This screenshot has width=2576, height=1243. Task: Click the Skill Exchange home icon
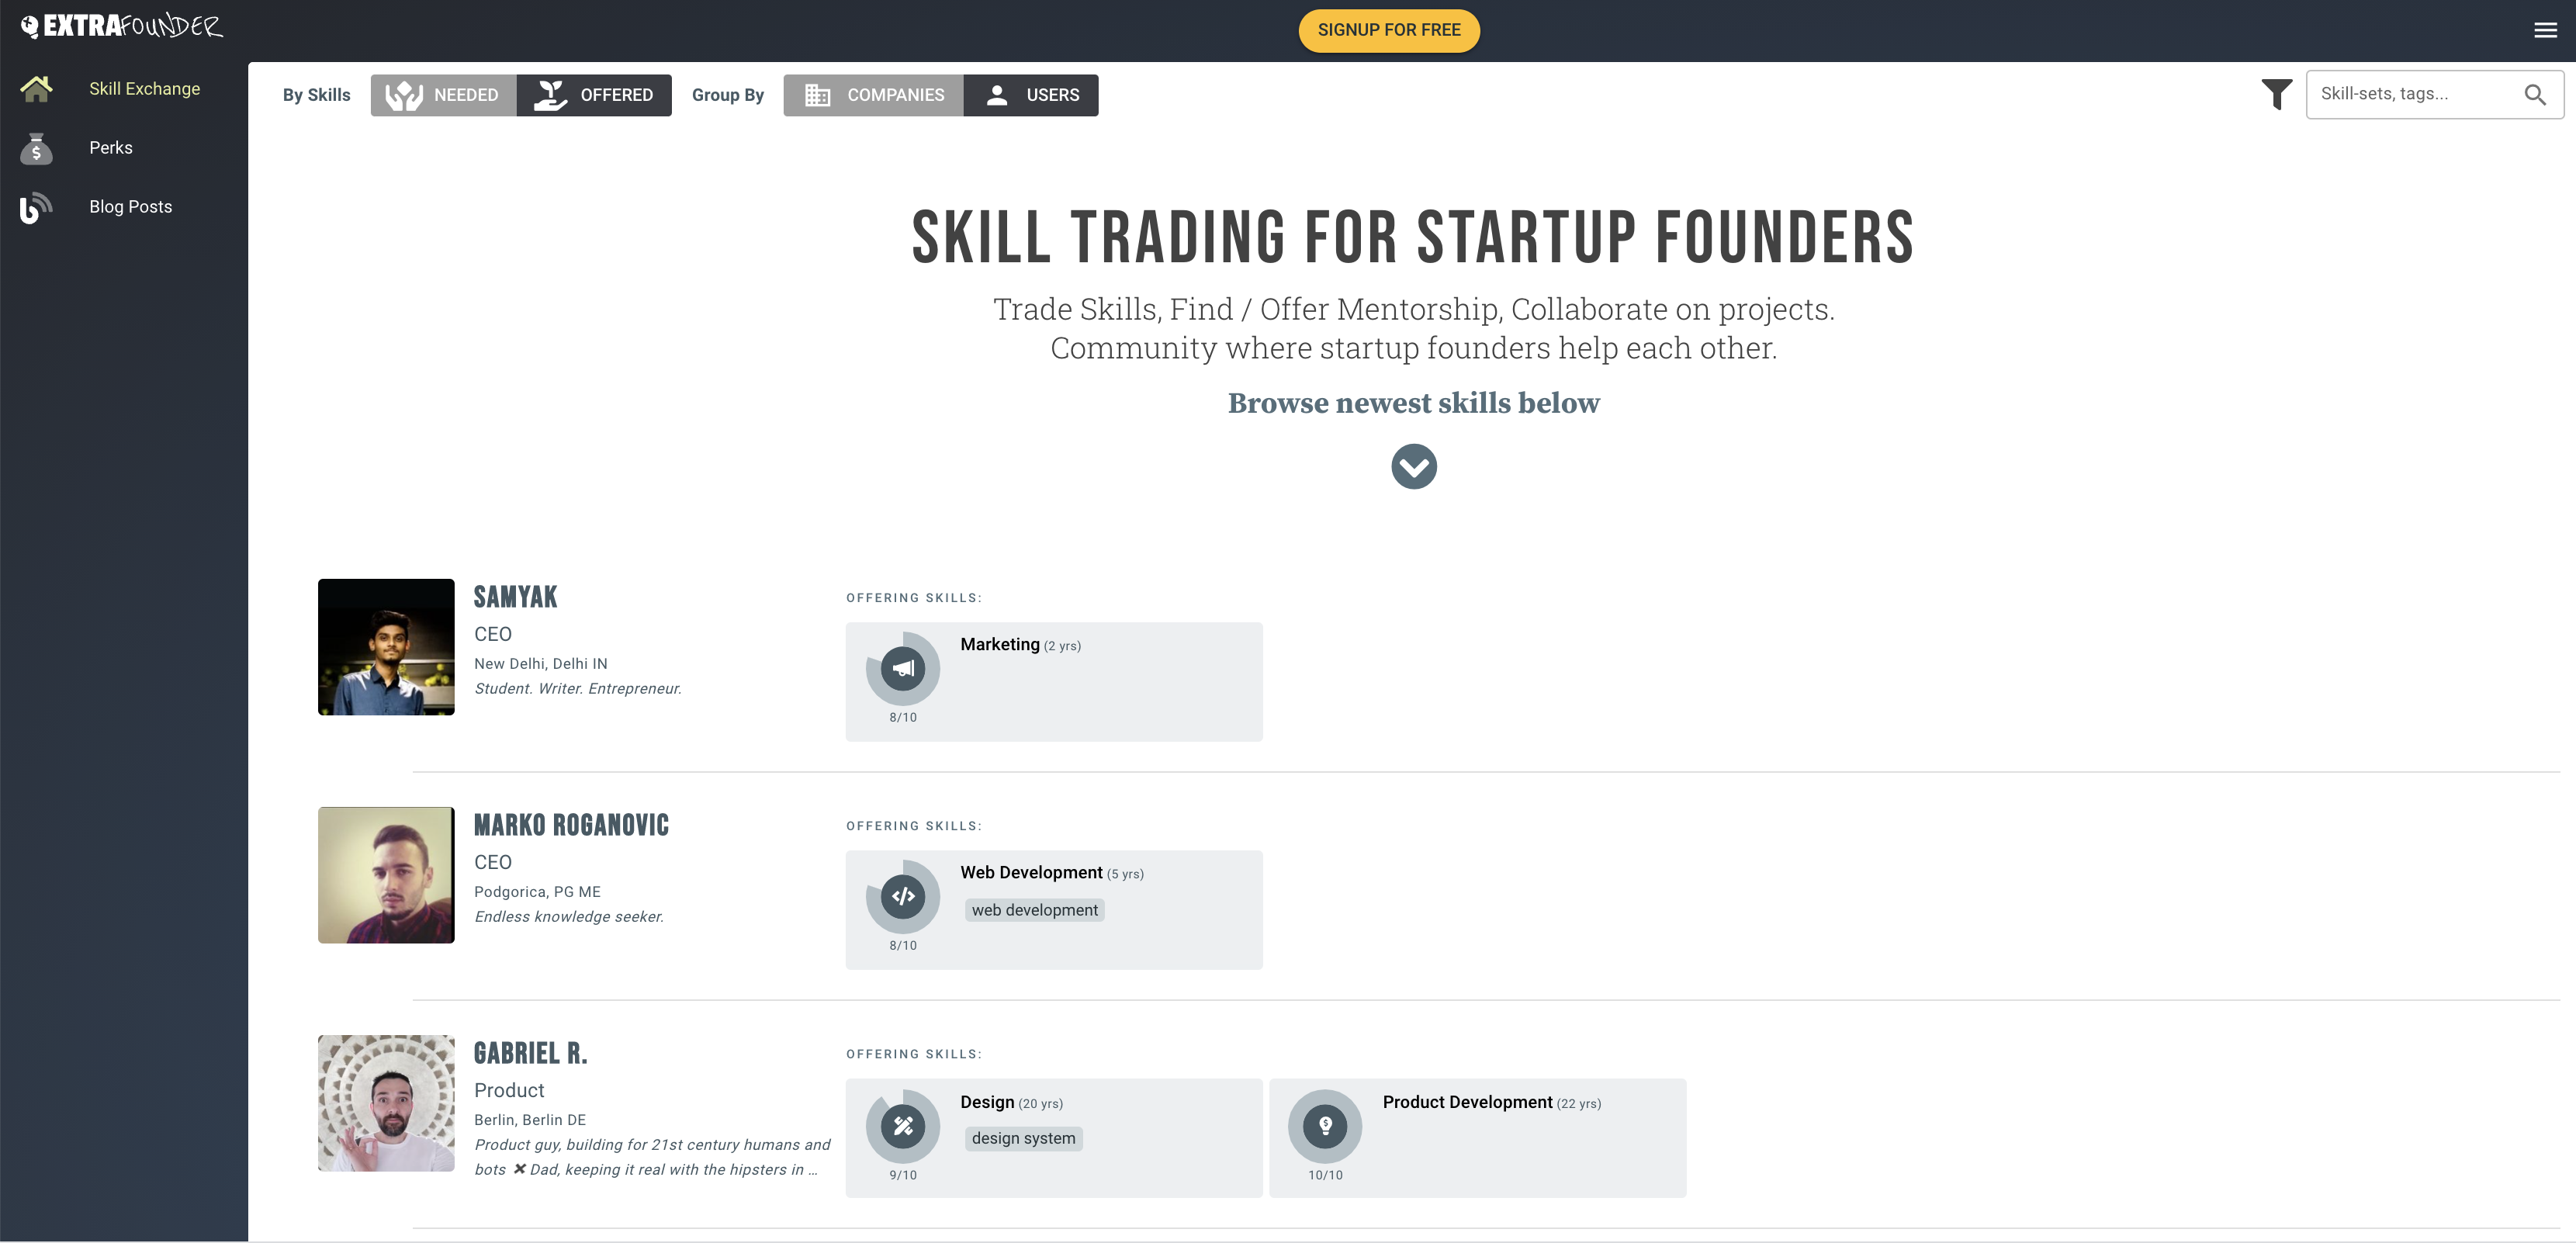click(x=36, y=89)
